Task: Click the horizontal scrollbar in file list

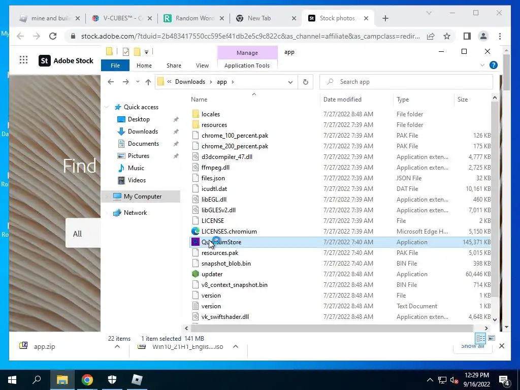Action: (332, 328)
